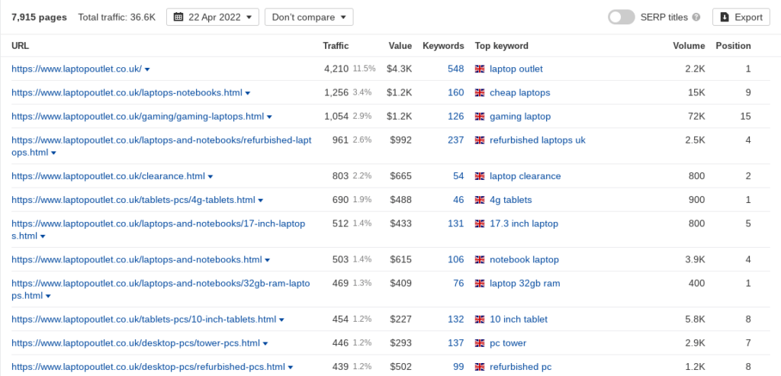This screenshot has width=781, height=376.
Task: Sort table by Traffic column
Action: tap(336, 46)
